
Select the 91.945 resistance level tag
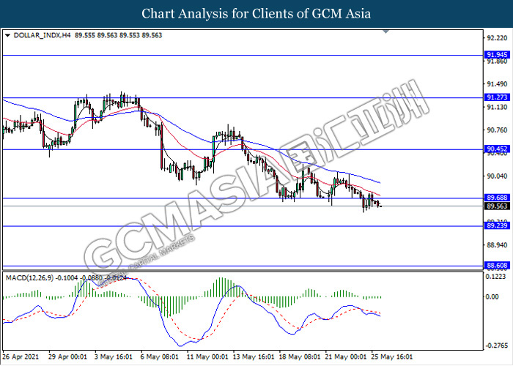point(497,55)
